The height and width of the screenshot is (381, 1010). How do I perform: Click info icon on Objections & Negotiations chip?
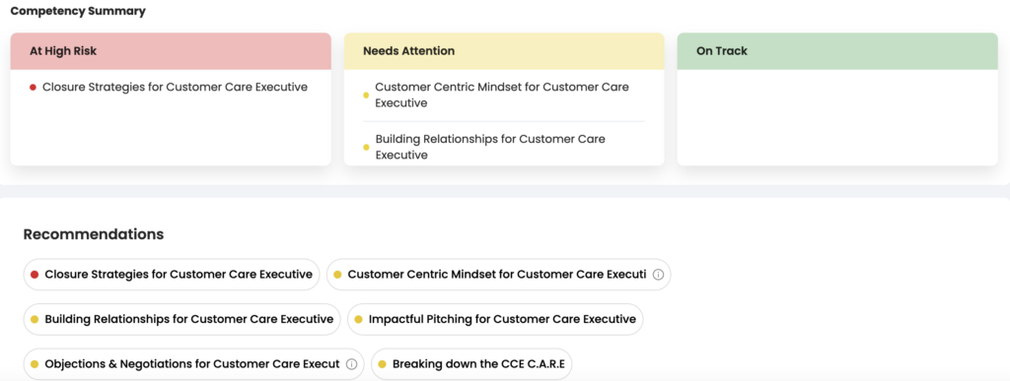[x=351, y=364]
